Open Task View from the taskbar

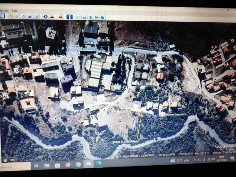point(36,166)
